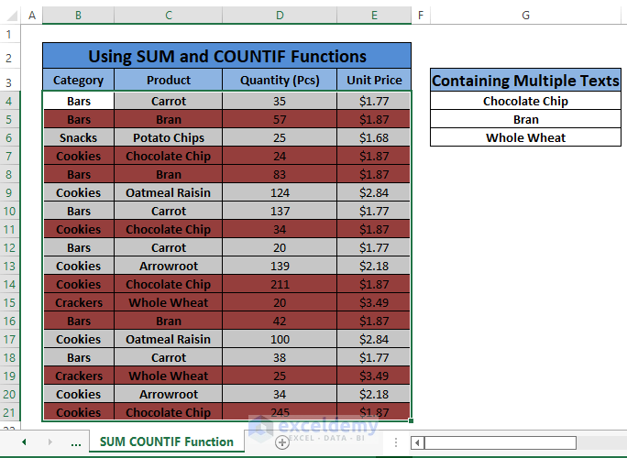The width and height of the screenshot is (627, 458).
Task: Click the horizontal scrollbar track
Action: (601, 442)
